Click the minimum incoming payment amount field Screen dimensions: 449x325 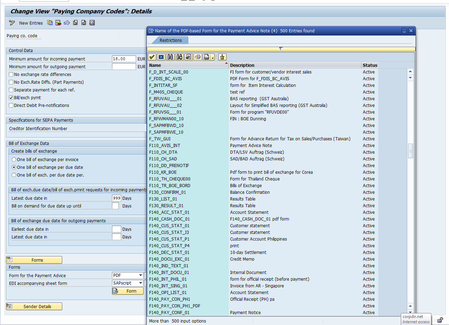pos(124,59)
